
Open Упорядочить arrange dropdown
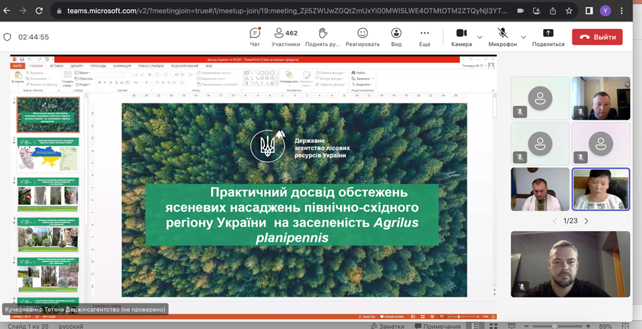pos(289,78)
